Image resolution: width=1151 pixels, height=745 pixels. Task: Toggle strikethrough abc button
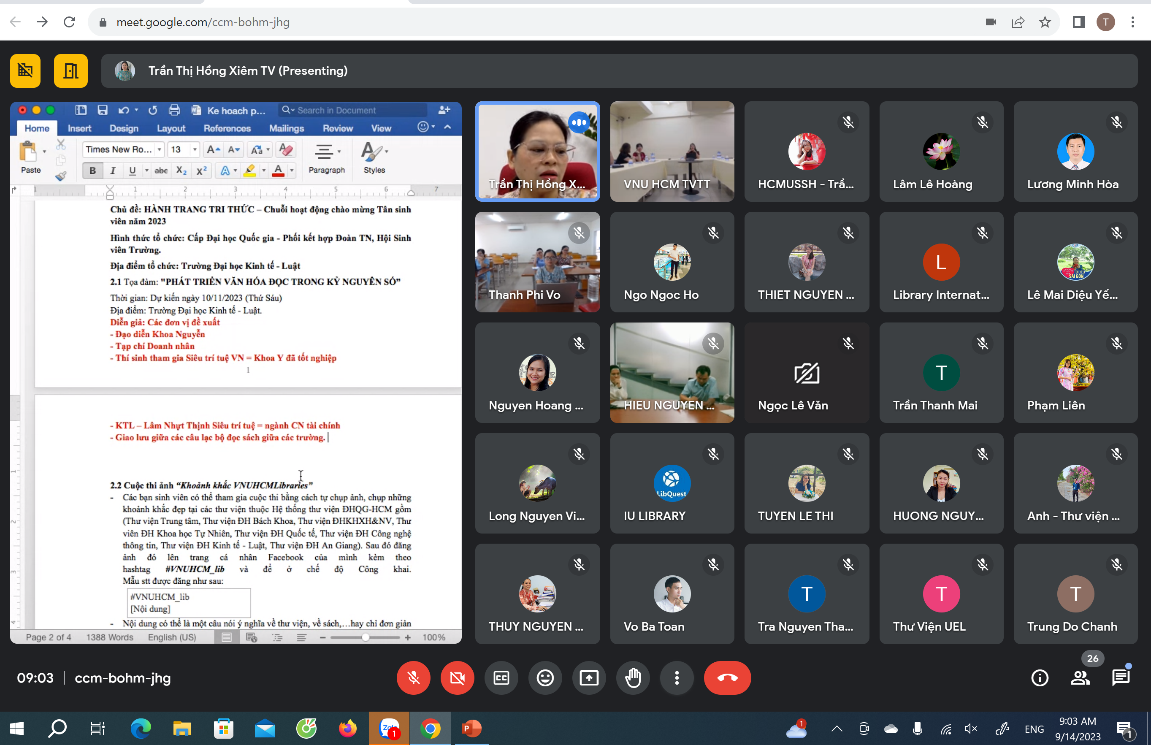(x=161, y=170)
